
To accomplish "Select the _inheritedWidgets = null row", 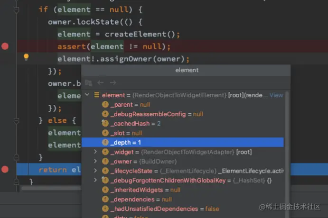I will click(183, 190).
